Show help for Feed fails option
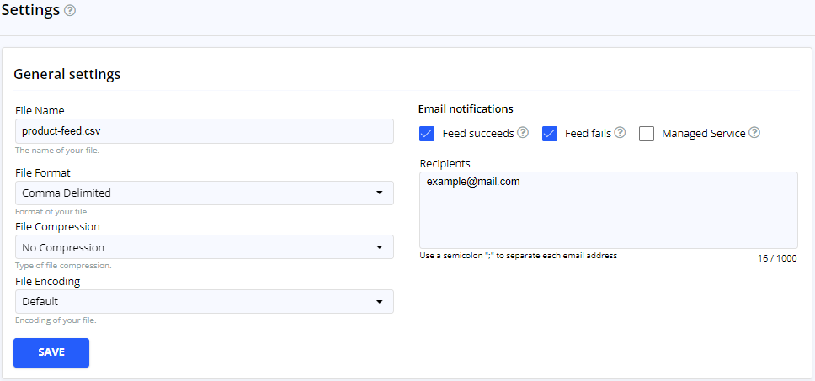This screenshot has width=815, height=381. pos(620,133)
